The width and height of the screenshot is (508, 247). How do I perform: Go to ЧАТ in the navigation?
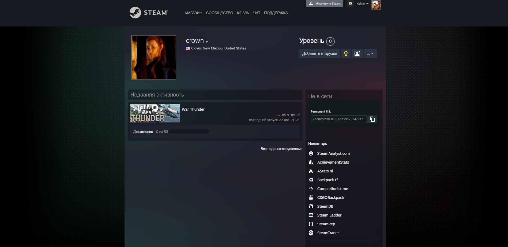click(257, 13)
